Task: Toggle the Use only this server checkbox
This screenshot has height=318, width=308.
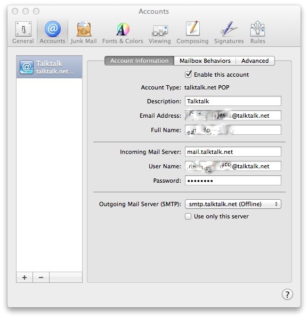Action: coord(188,216)
